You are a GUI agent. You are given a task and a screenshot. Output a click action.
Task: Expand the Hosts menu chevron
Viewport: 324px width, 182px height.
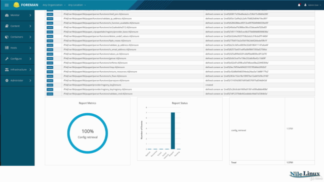[x=30, y=48]
